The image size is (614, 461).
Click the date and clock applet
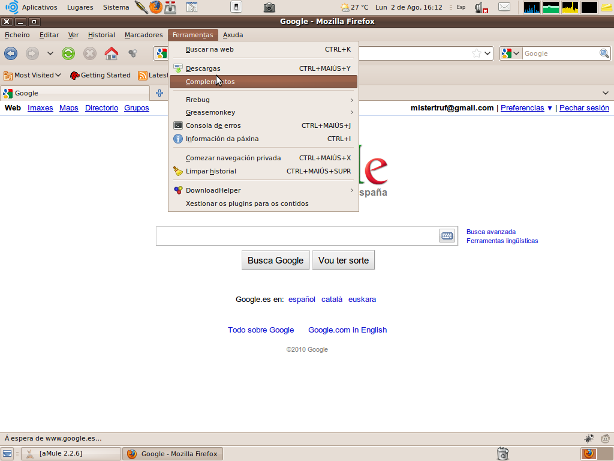click(408, 7)
